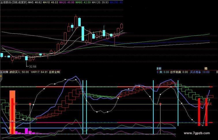
Task: Click the VAR17: 64.91 indicator value
Action: [39, 72]
